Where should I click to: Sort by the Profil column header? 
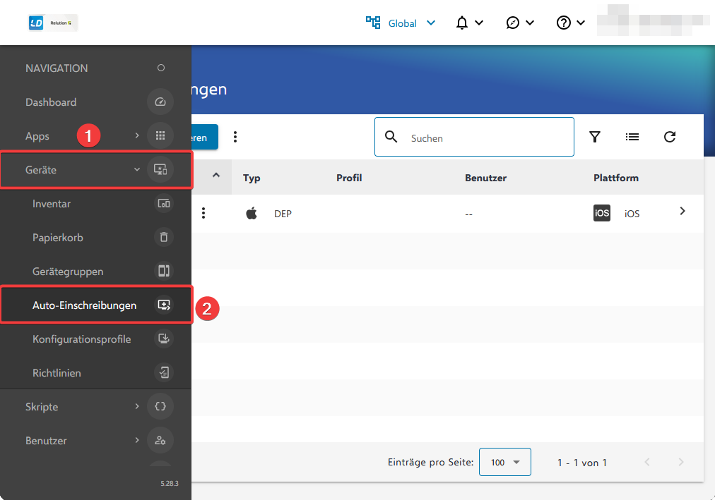(x=349, y=178)
